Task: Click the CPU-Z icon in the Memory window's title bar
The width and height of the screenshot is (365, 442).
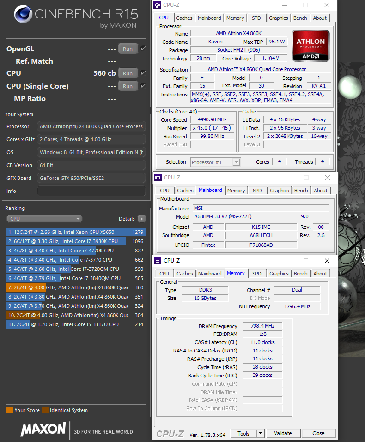Action: tap(158, 261)
